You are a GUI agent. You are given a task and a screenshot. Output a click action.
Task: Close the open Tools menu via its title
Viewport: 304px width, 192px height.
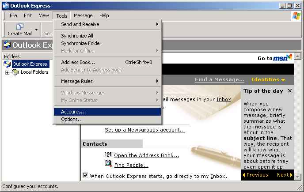click(62, 16)
